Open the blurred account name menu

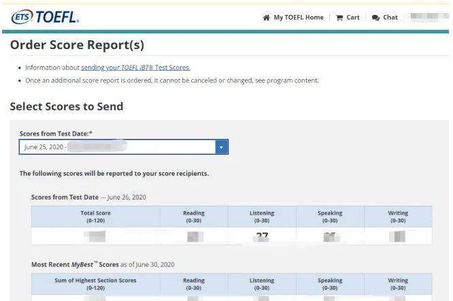pos(429,16)
